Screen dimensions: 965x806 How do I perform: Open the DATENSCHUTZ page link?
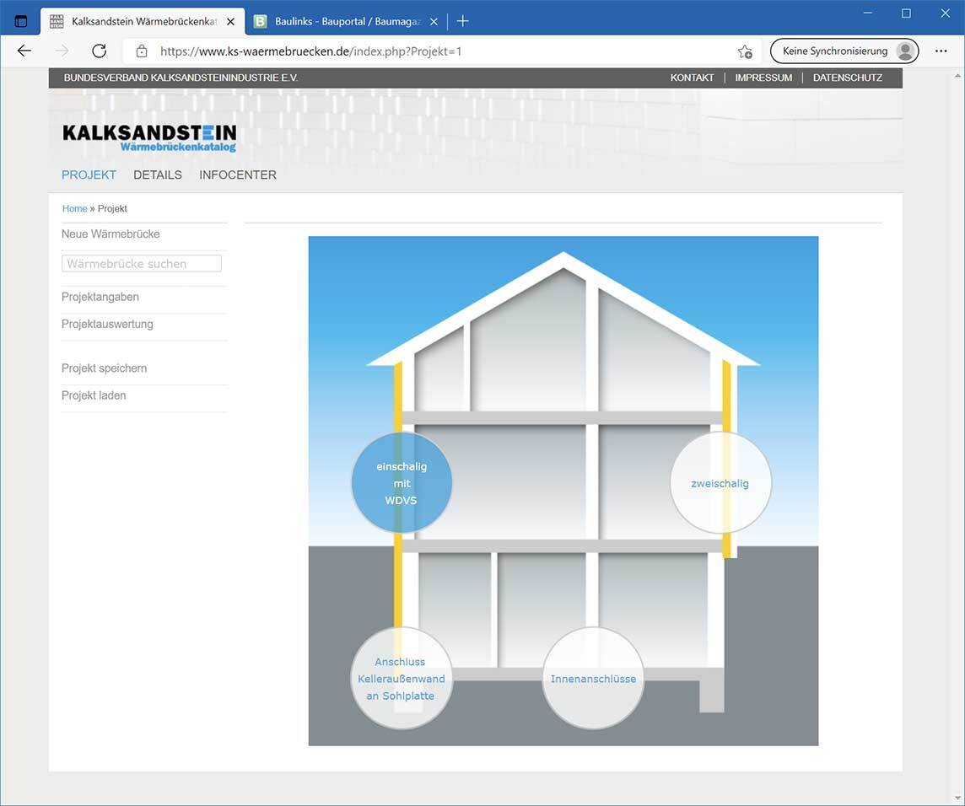coord(848,78)
